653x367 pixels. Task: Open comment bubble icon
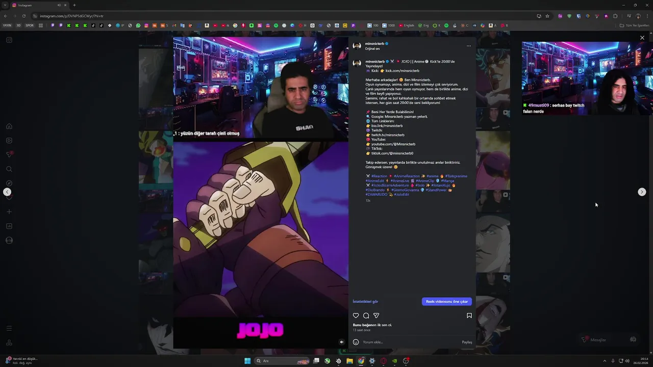366,316
